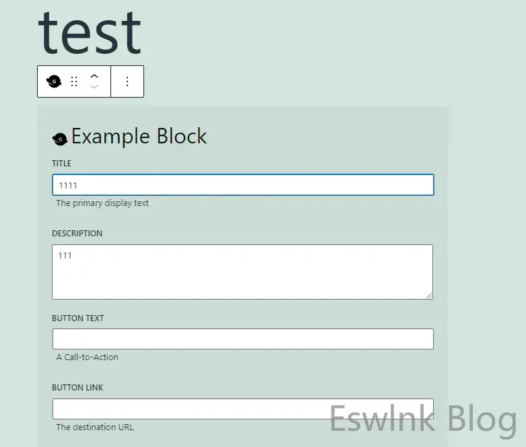This screenshot has width=526, height=447.
Task: Click "The destination URL" help text
Action: coord(94,427)
